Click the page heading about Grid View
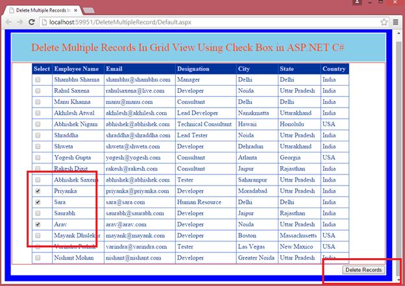 click(x=188, y=47)
